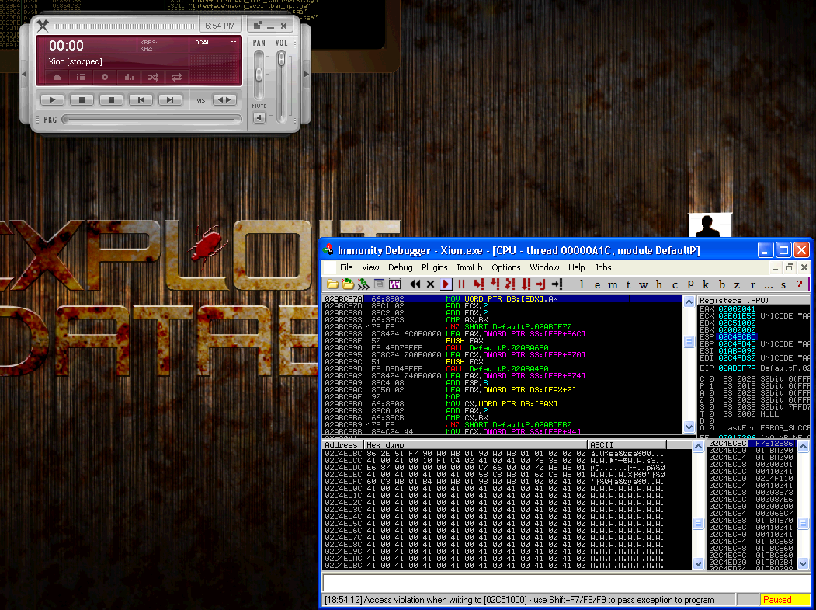The width and height of the screenshot is (816, 610).
Task: Show source with the 's' toolbar button
Action: [783, 284]
